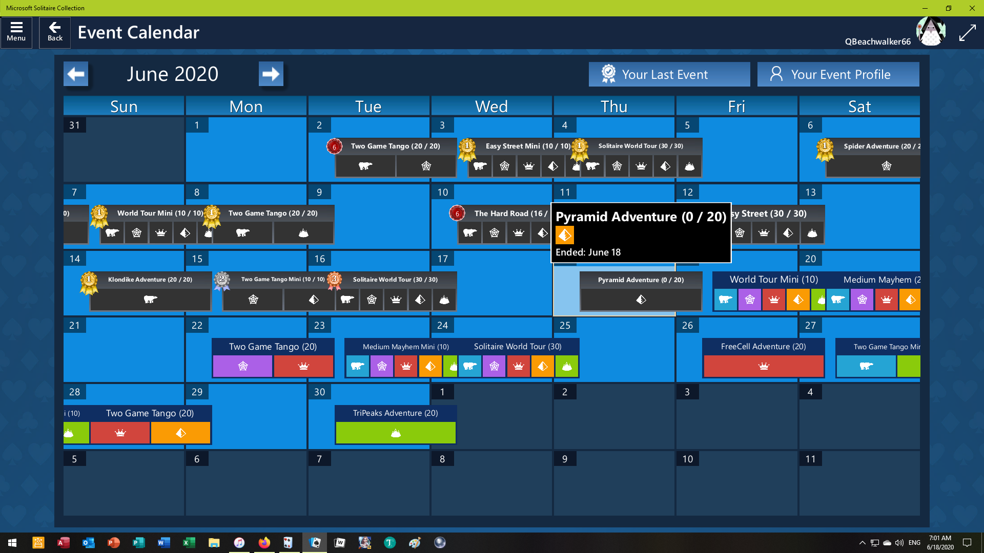Click red crown tile in FreeCell Adventure
Viewport: 984px width, 553px height.
tap(764, 366)
